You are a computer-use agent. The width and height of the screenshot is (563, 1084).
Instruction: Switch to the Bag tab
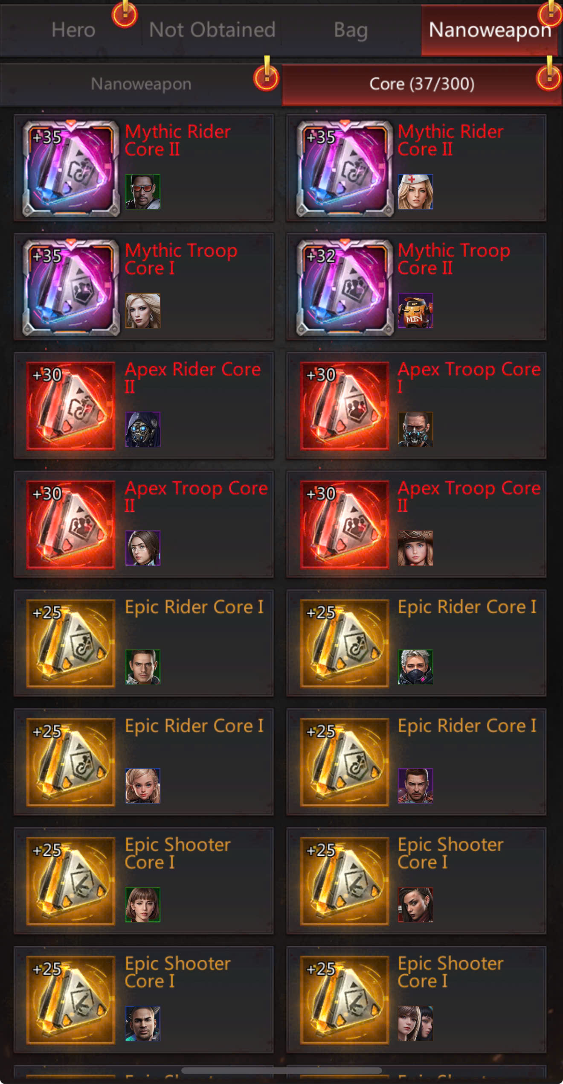coord(351,30)
